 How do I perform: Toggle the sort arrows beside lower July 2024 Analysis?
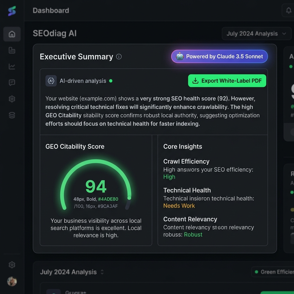click(102, 272)
